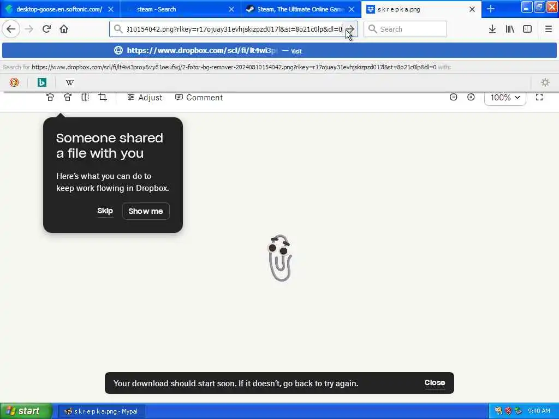The image size is (559, 419).
Task: Open the hamburger application menu
Action: [x=548, y=29]
